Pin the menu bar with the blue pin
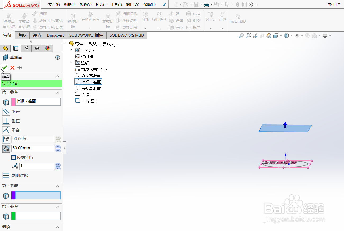 tap(164, 5)
